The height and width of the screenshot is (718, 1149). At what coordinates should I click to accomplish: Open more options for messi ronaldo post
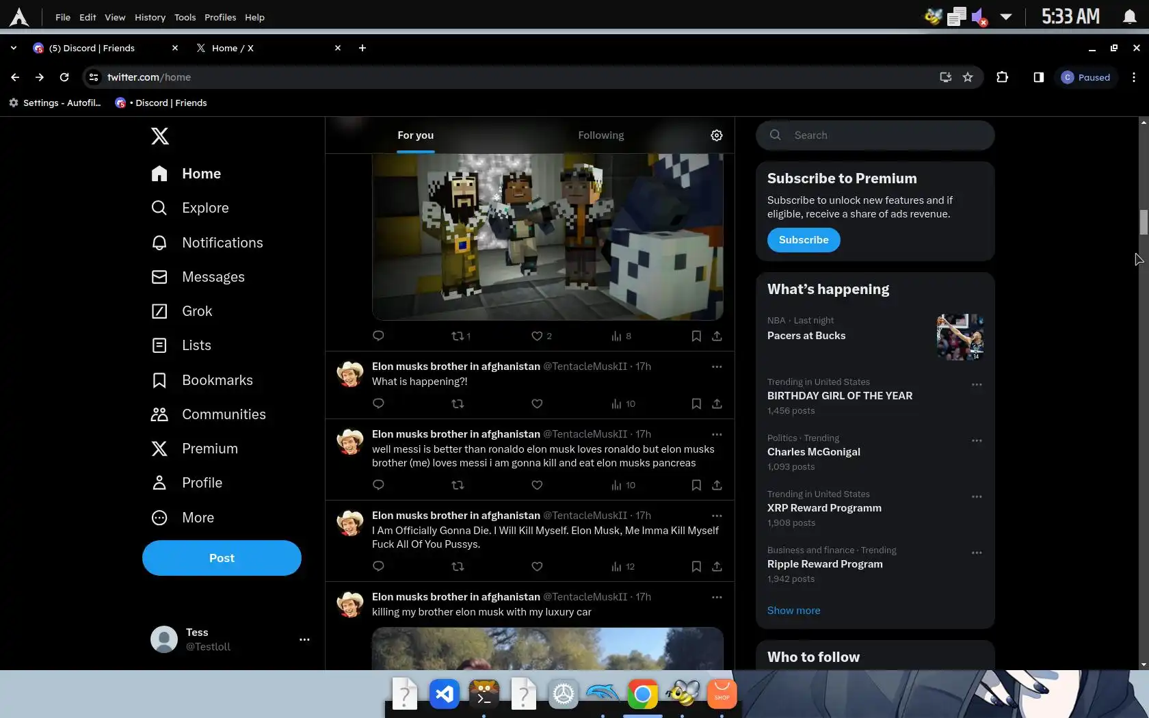pyautogui.click(x=717, y=434)
